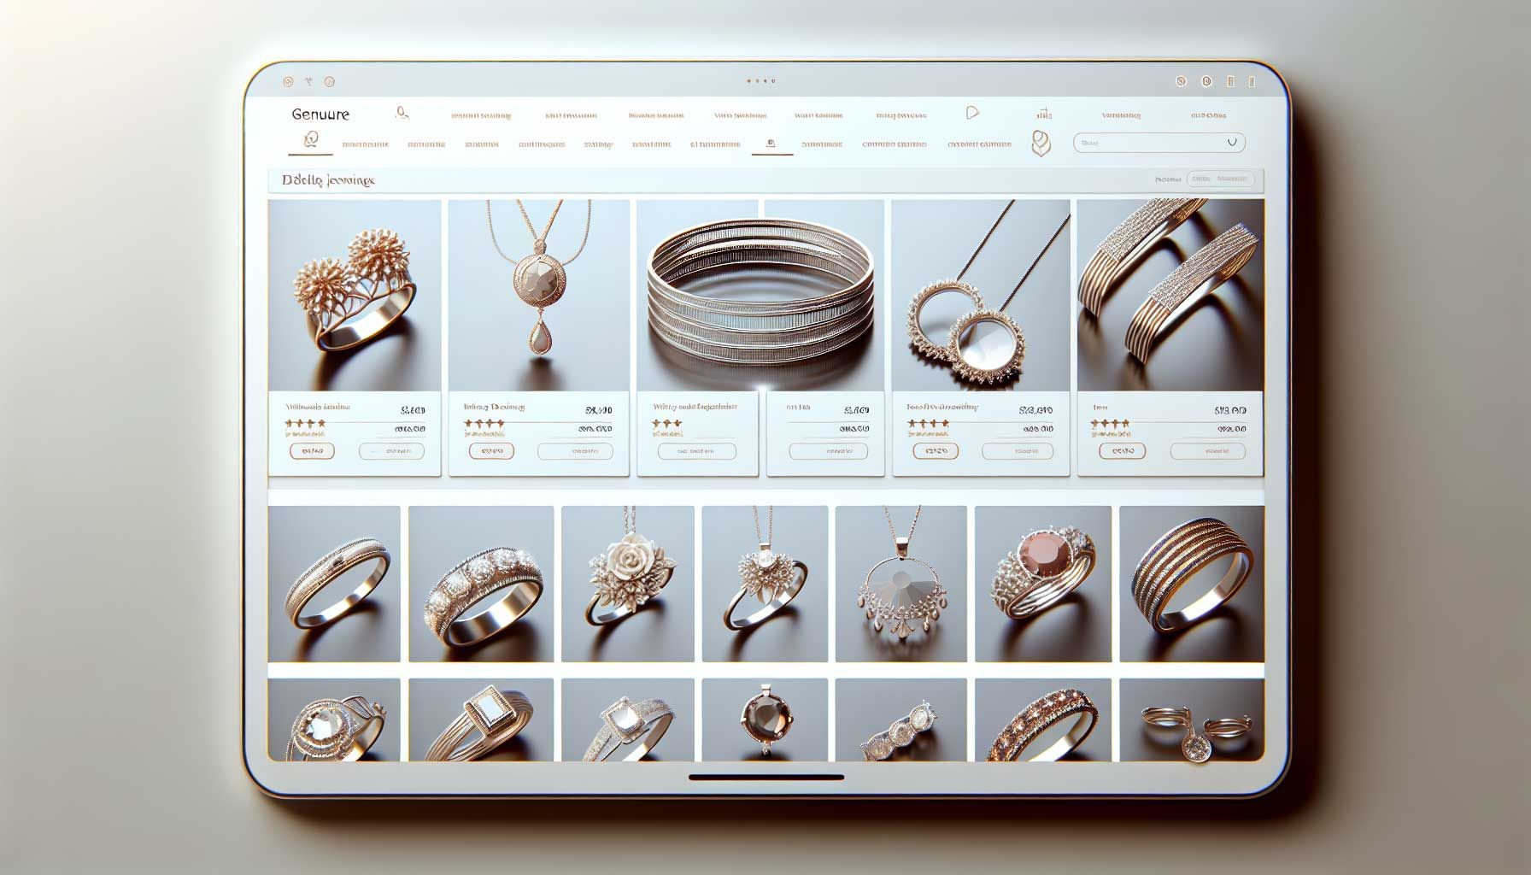This screenshot has height=875, width=1531.
Task: Open search via magnifier icon beside Genuure
Action: 402,113
